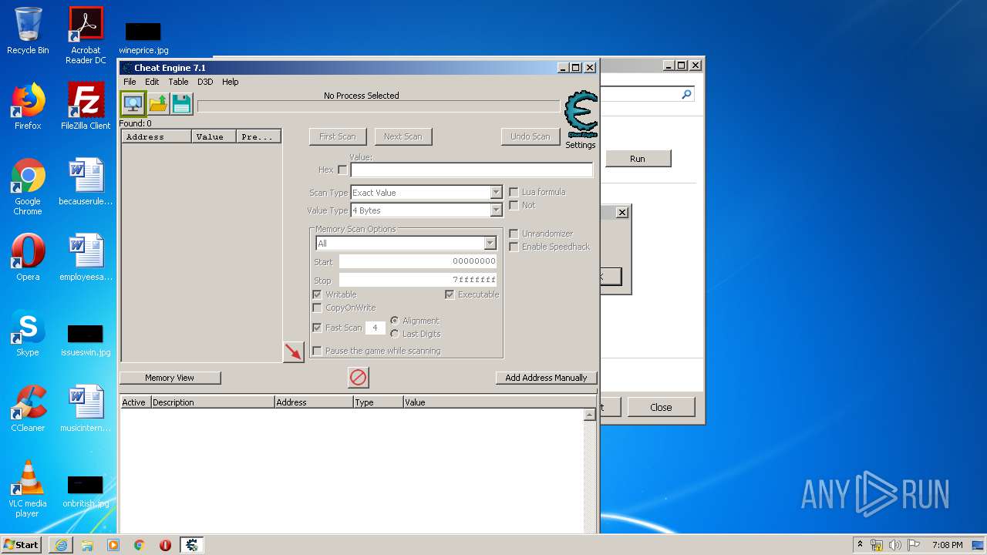
Task: Launch CCleaner from the desktop
Action: point(28,409)
